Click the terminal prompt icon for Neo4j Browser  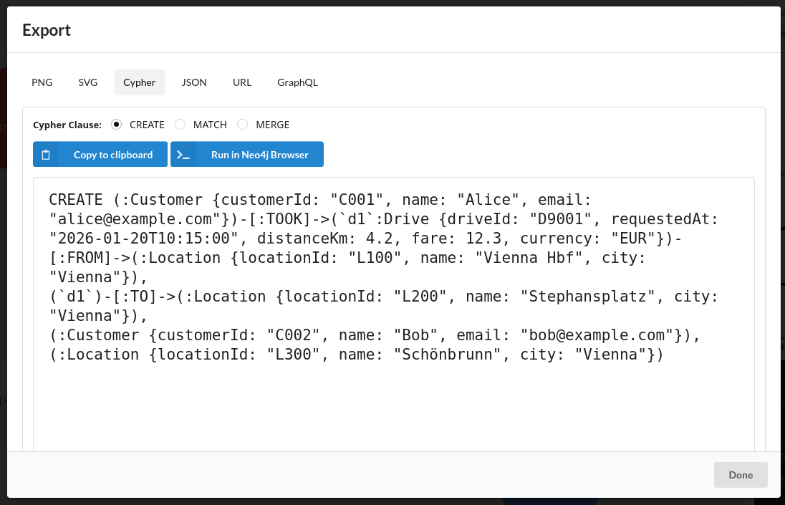(x=183, y=155)
